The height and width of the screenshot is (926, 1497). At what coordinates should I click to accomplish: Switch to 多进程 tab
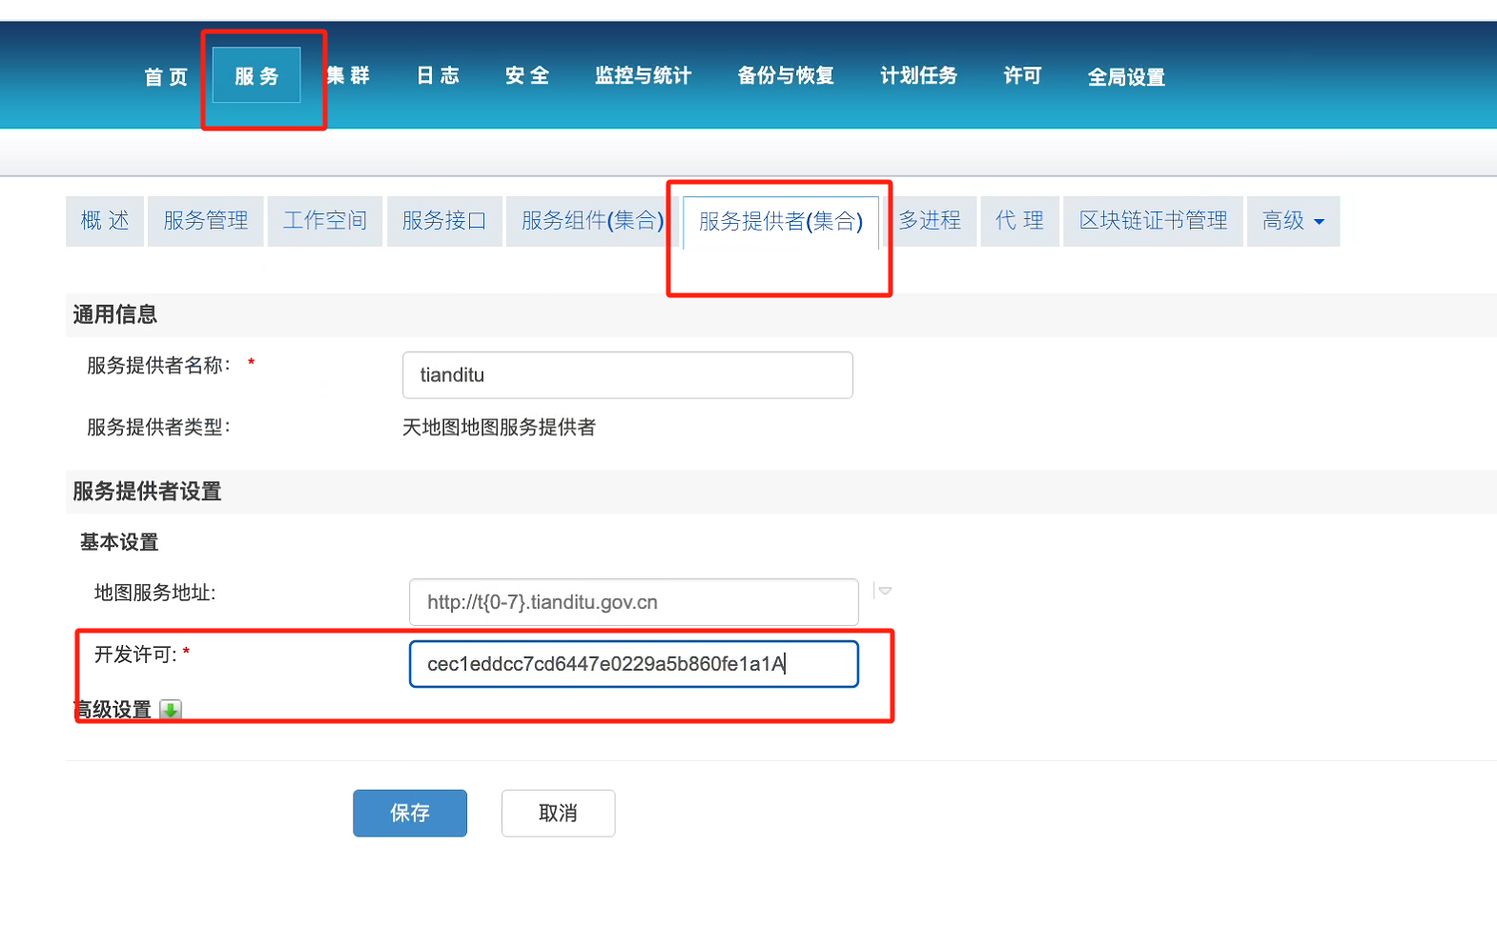(930, 221)
